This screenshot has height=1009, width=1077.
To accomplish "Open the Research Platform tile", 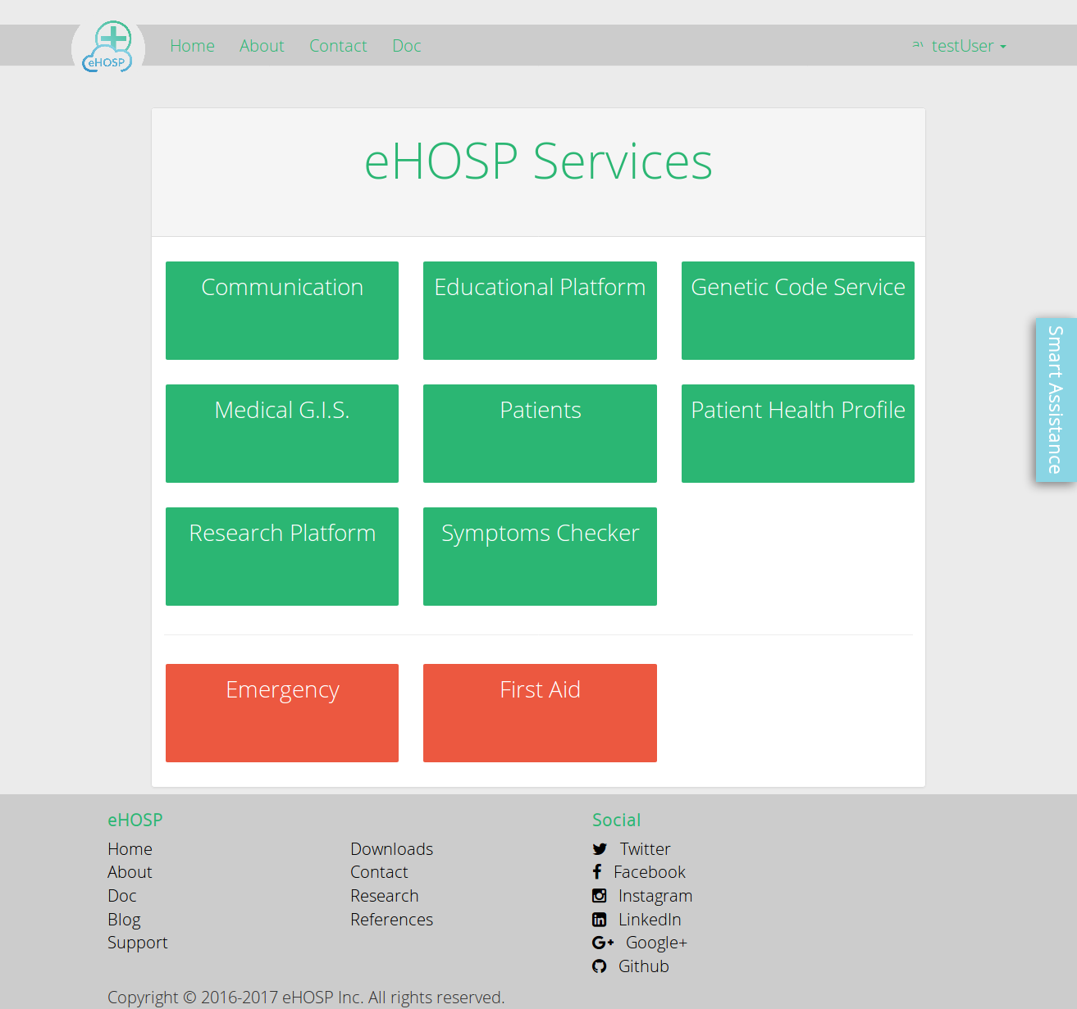I will click(282, 557).
